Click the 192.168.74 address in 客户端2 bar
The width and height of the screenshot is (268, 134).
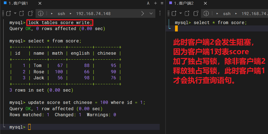click(255, 14)
